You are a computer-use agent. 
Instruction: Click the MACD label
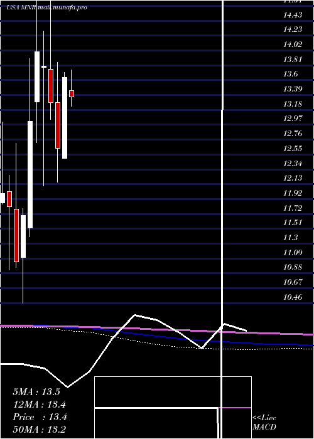pyautogui.click(x=264, y=427)
